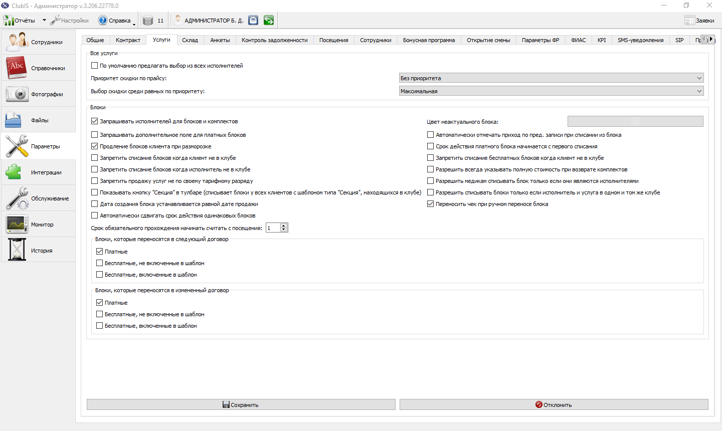Click the Сохранить button
This screenshot has height=431, width=722.
(241, 404)
